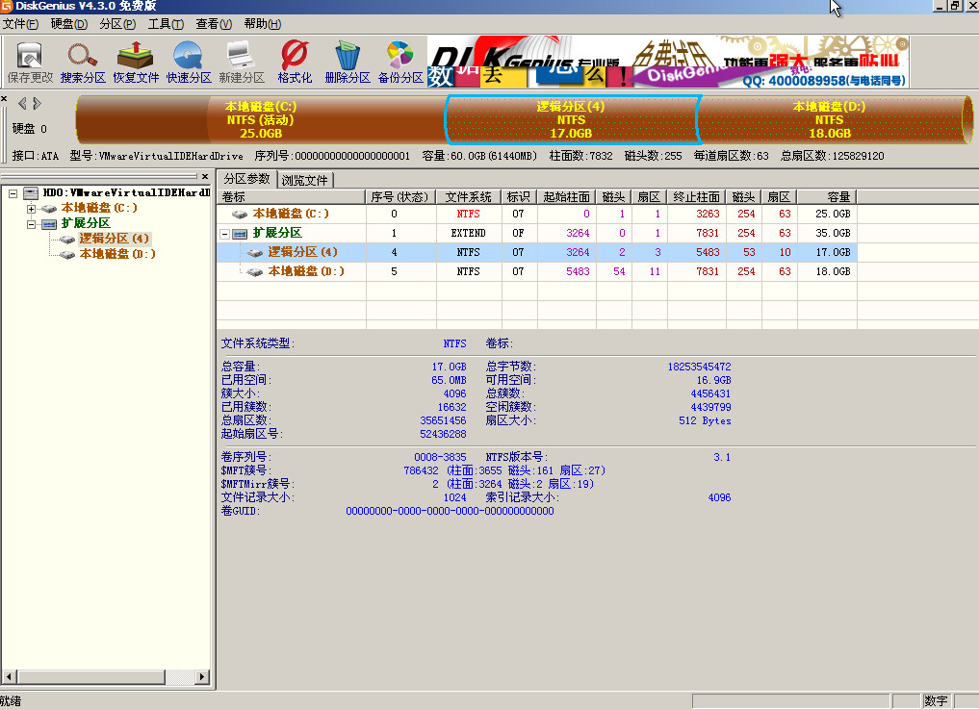The width and height of the screenshot is (979, 710).
Task: Click the 新建分区 toolbar icon
Action: [x=241, y=62]
